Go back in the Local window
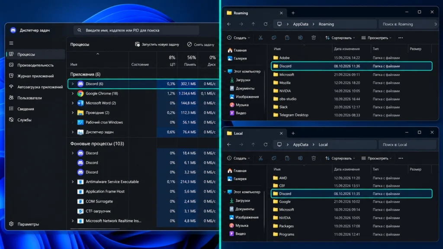The height and width of the screenshot is (249, 443). (x=229, y=144)
